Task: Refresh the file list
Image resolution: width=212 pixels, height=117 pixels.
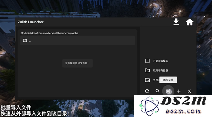Action: (x=147, y=91)
